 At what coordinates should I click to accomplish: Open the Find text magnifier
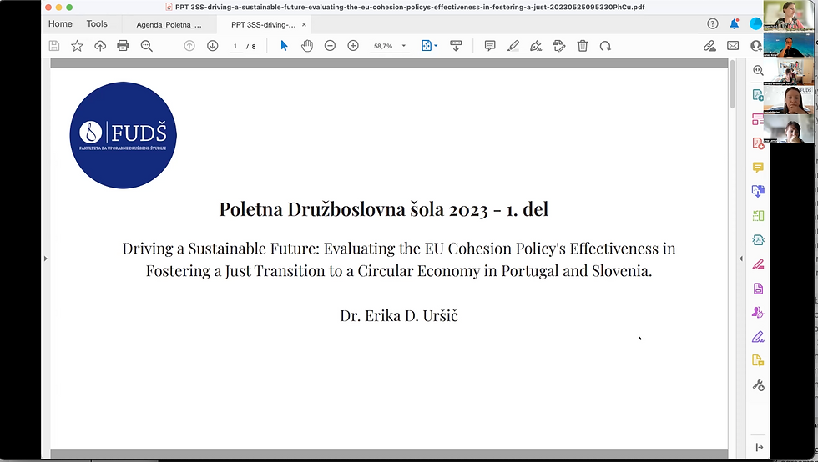(147, 46)
